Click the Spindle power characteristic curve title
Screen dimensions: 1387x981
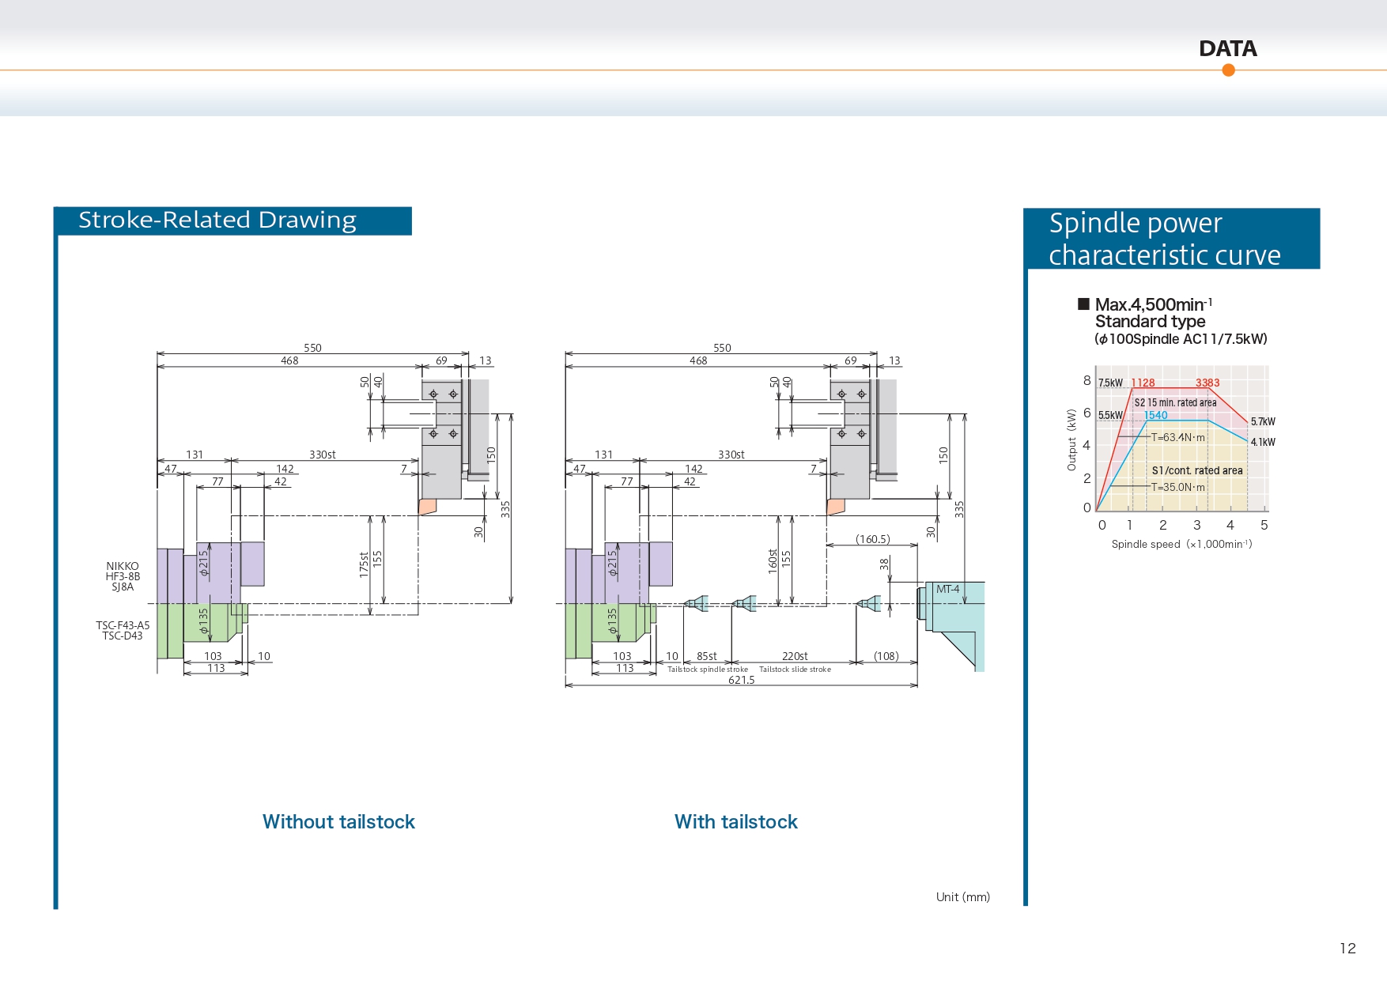1165,239
